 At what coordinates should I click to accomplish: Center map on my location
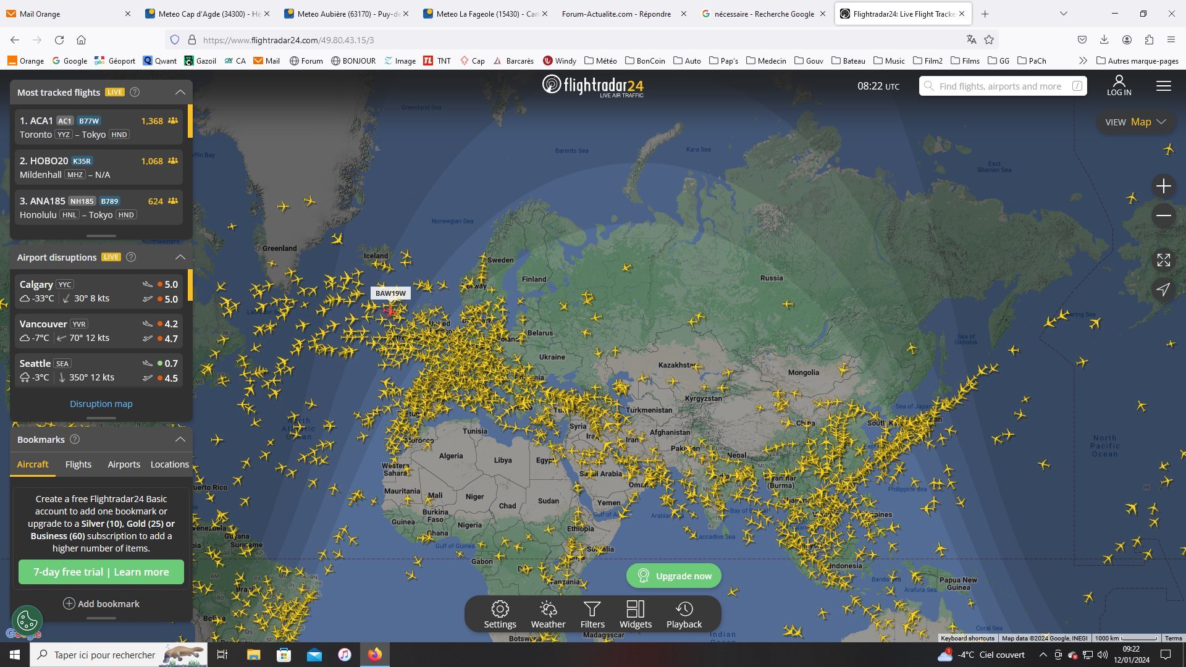1163,290
